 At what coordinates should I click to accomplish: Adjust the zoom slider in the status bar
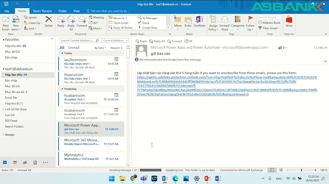tap(302, 170)
